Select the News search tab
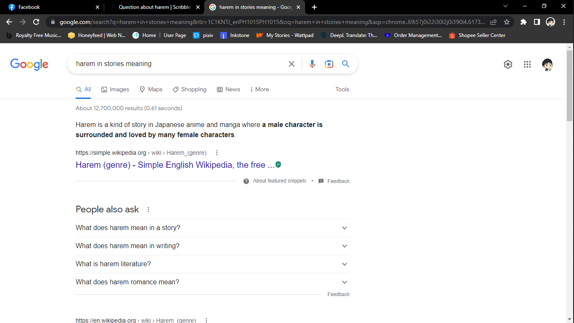Image resolution: width=574 pixels, height=323 pixels. coord(228,89)
